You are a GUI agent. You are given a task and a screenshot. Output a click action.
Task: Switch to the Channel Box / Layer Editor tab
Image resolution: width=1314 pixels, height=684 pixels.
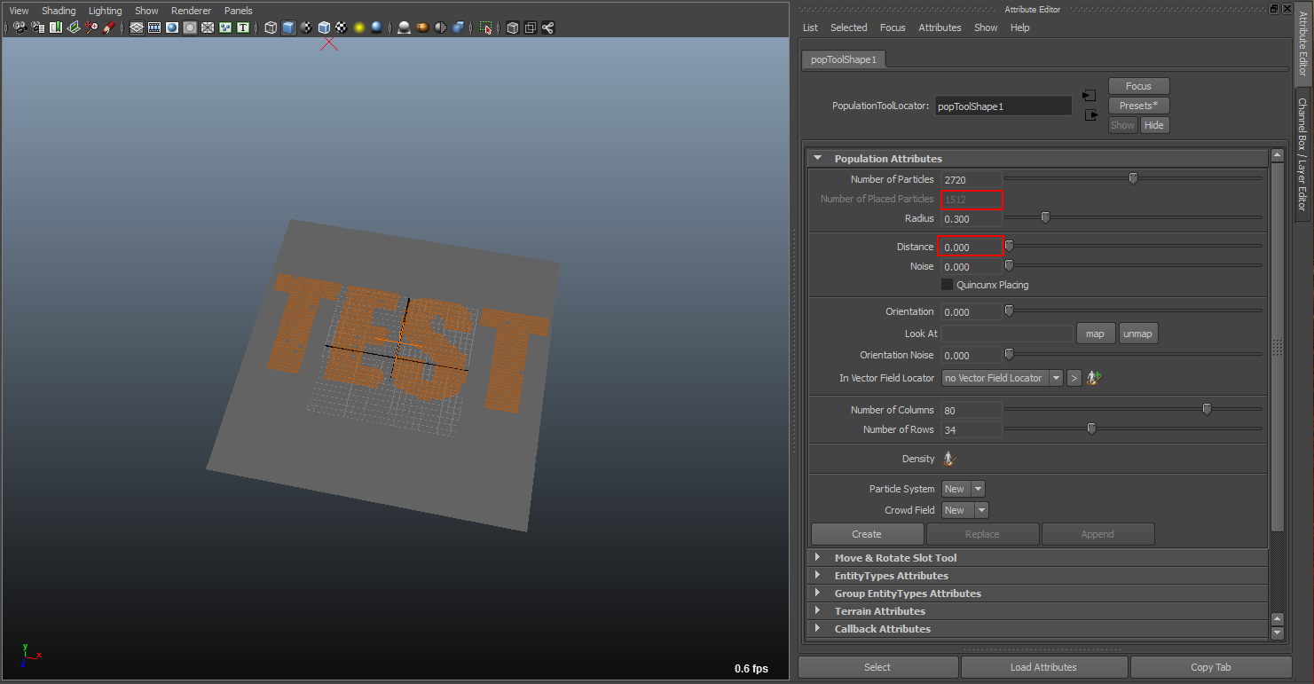coord(1302,153)
